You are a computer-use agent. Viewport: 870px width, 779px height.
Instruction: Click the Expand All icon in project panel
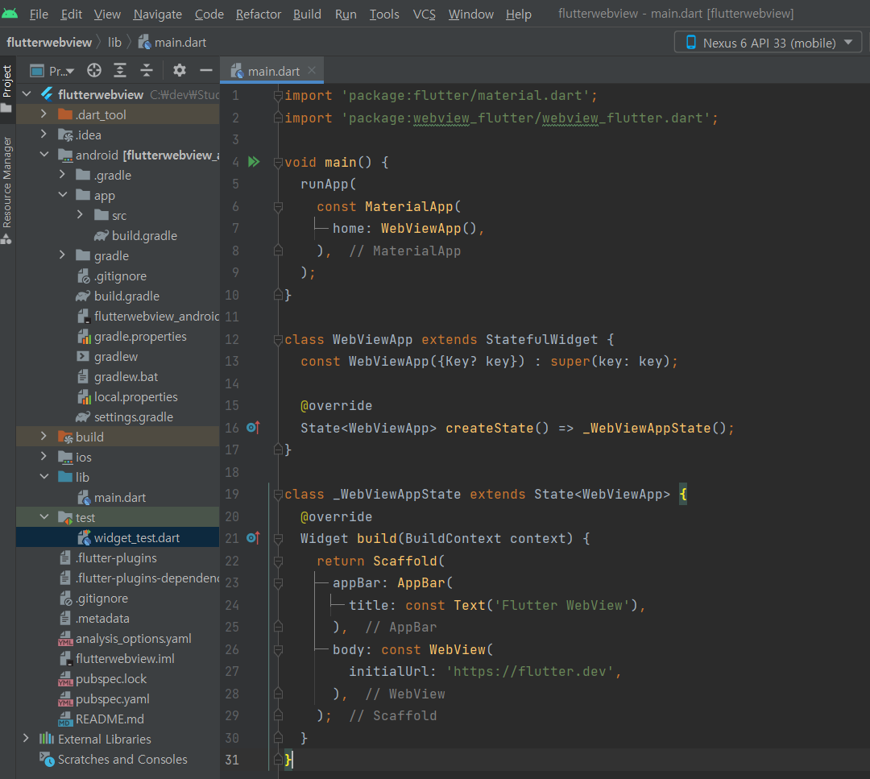[120, 70]
